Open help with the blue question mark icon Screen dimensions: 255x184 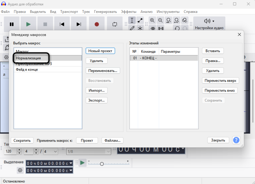point(236,140)
